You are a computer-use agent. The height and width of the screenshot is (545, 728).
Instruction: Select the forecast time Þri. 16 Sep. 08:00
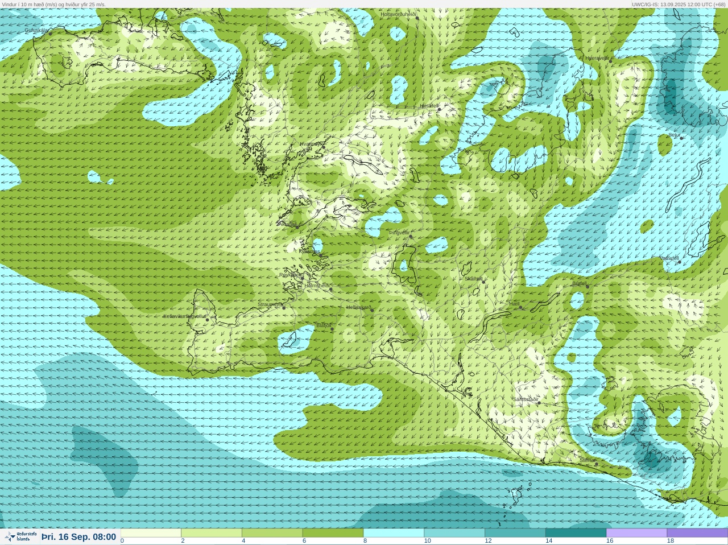(x=78, y=537)
